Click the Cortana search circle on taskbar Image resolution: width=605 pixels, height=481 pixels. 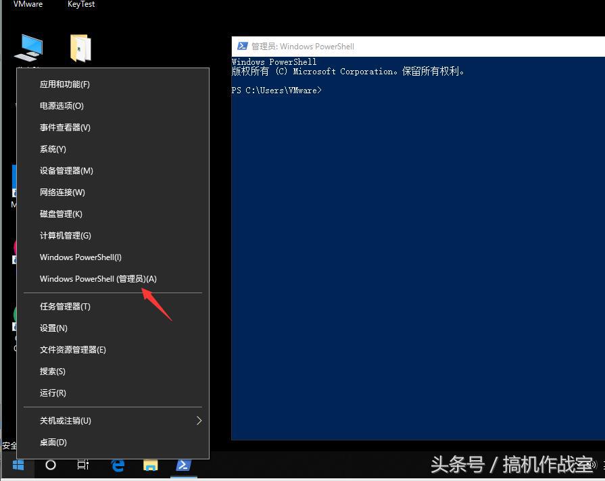coord(50,465)
